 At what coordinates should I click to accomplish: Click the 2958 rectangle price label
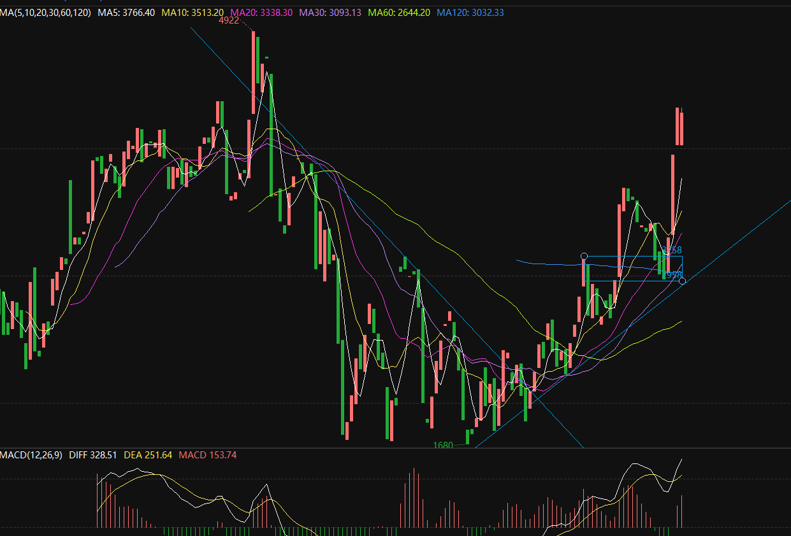tap(672, 274)
